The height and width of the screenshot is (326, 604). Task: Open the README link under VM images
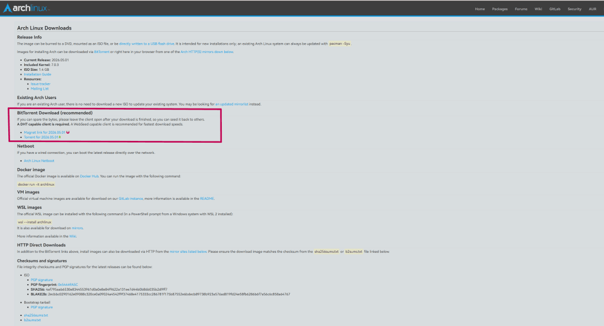[207, 199]
